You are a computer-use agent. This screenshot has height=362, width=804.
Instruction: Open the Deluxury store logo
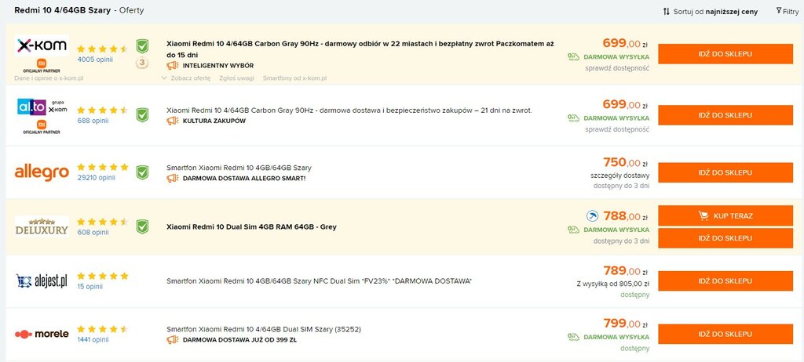coord(42,226)
